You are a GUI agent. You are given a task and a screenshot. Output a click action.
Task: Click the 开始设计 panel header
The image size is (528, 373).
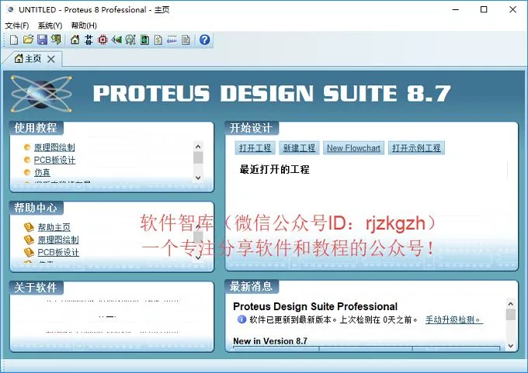tap(252, 128)
